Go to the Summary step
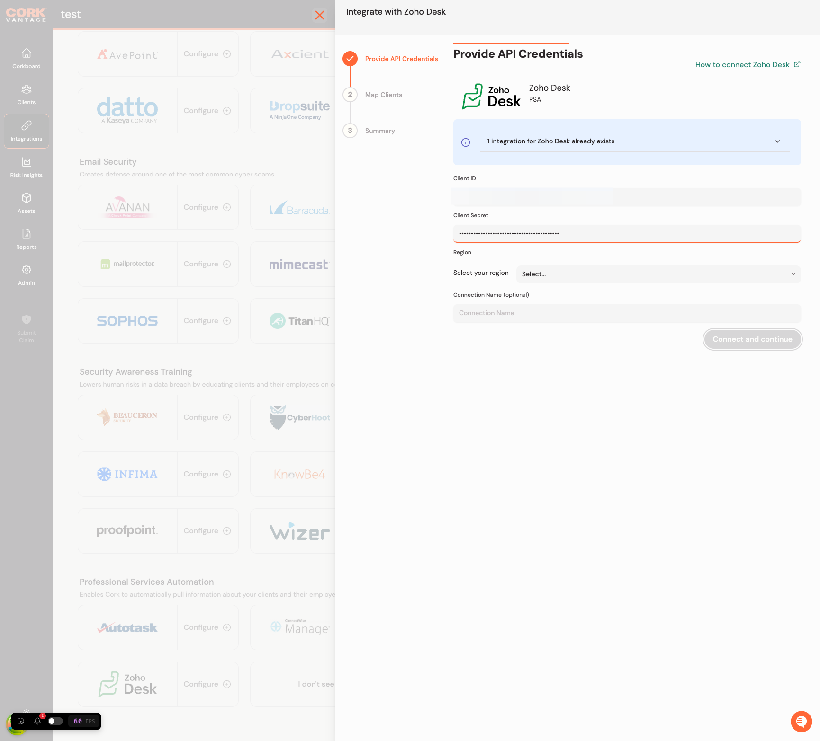Screen dimensions: 820x741 click(380, 131)
